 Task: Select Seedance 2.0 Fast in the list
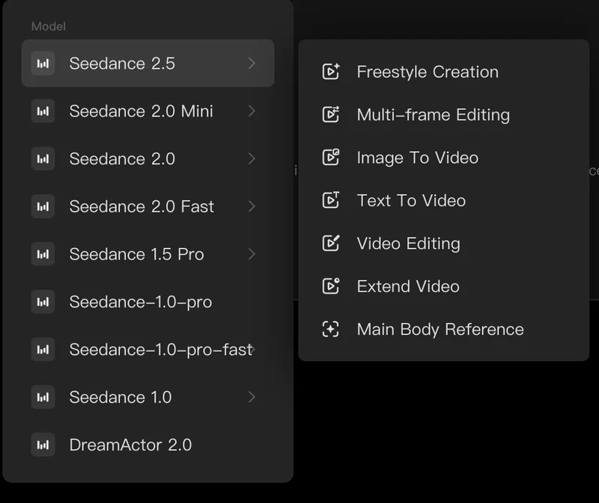pos(148,206)
